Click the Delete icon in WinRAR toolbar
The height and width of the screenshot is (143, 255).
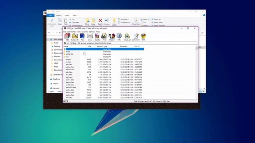click(97, 37)
